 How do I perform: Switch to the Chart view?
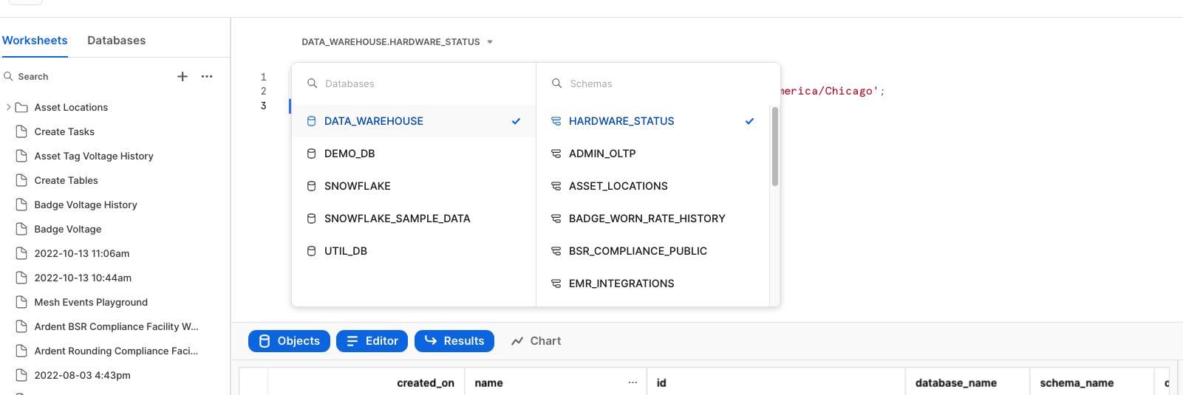coord(536,341)
